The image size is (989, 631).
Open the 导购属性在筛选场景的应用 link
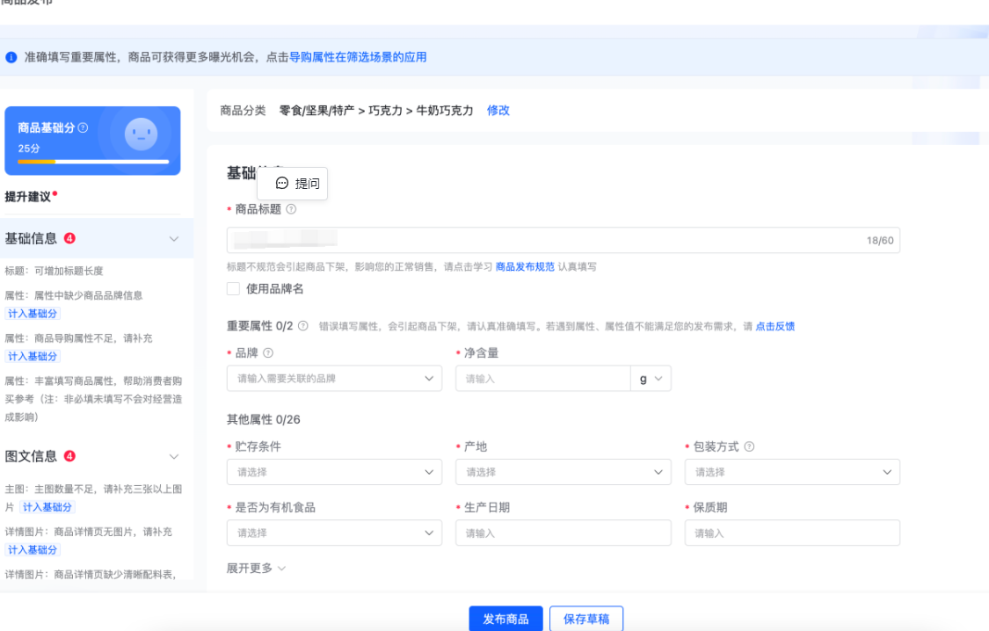point(358,57)
